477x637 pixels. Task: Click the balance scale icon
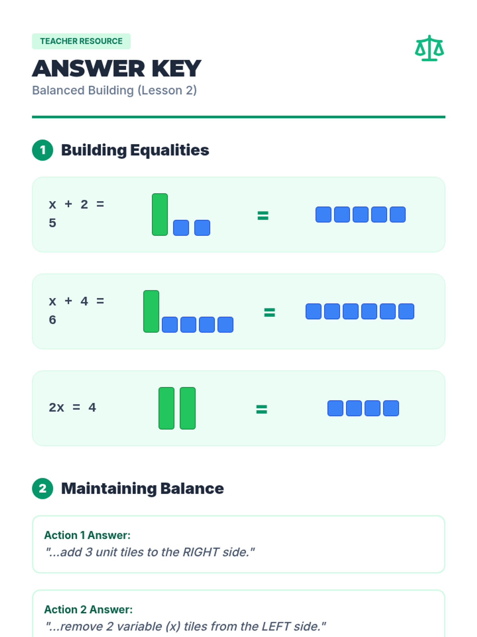tap(429, 48)
